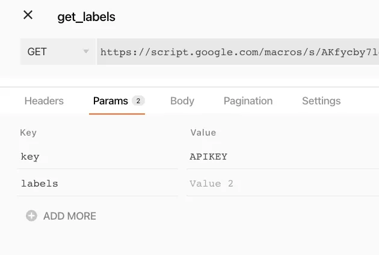The width and height of the screenshot is (379, 255).
Task: Edit the APIKEY value field
Action: [x=283, y=157]
